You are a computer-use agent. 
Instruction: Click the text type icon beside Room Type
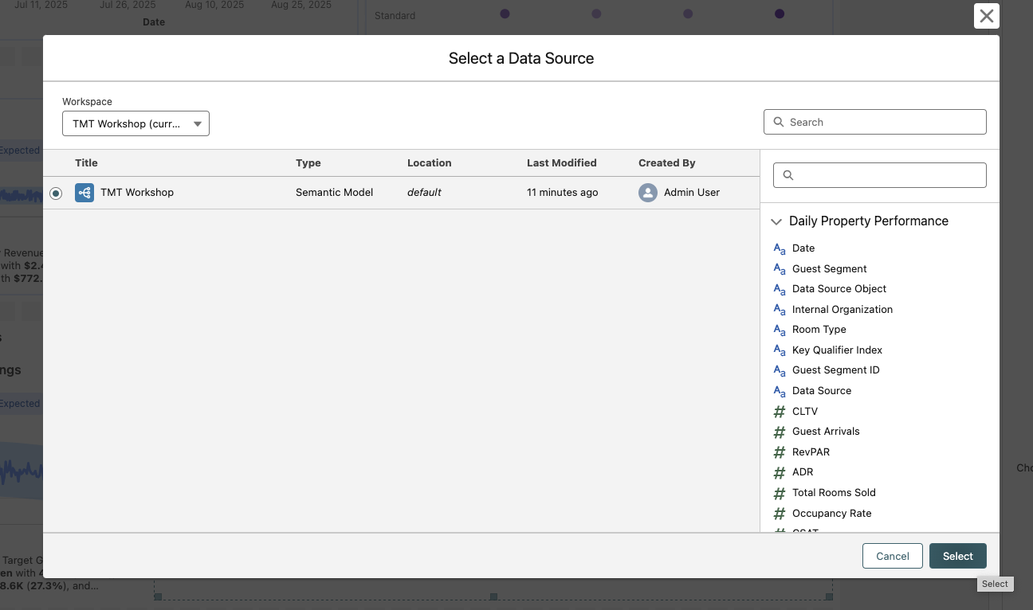pyautogui.click(x=780, y=330)
